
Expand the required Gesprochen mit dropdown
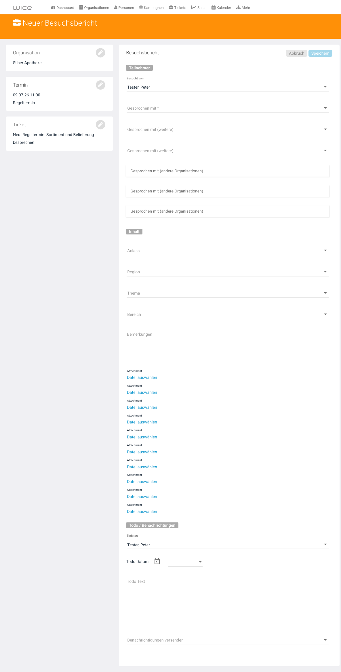click(228, 108)
